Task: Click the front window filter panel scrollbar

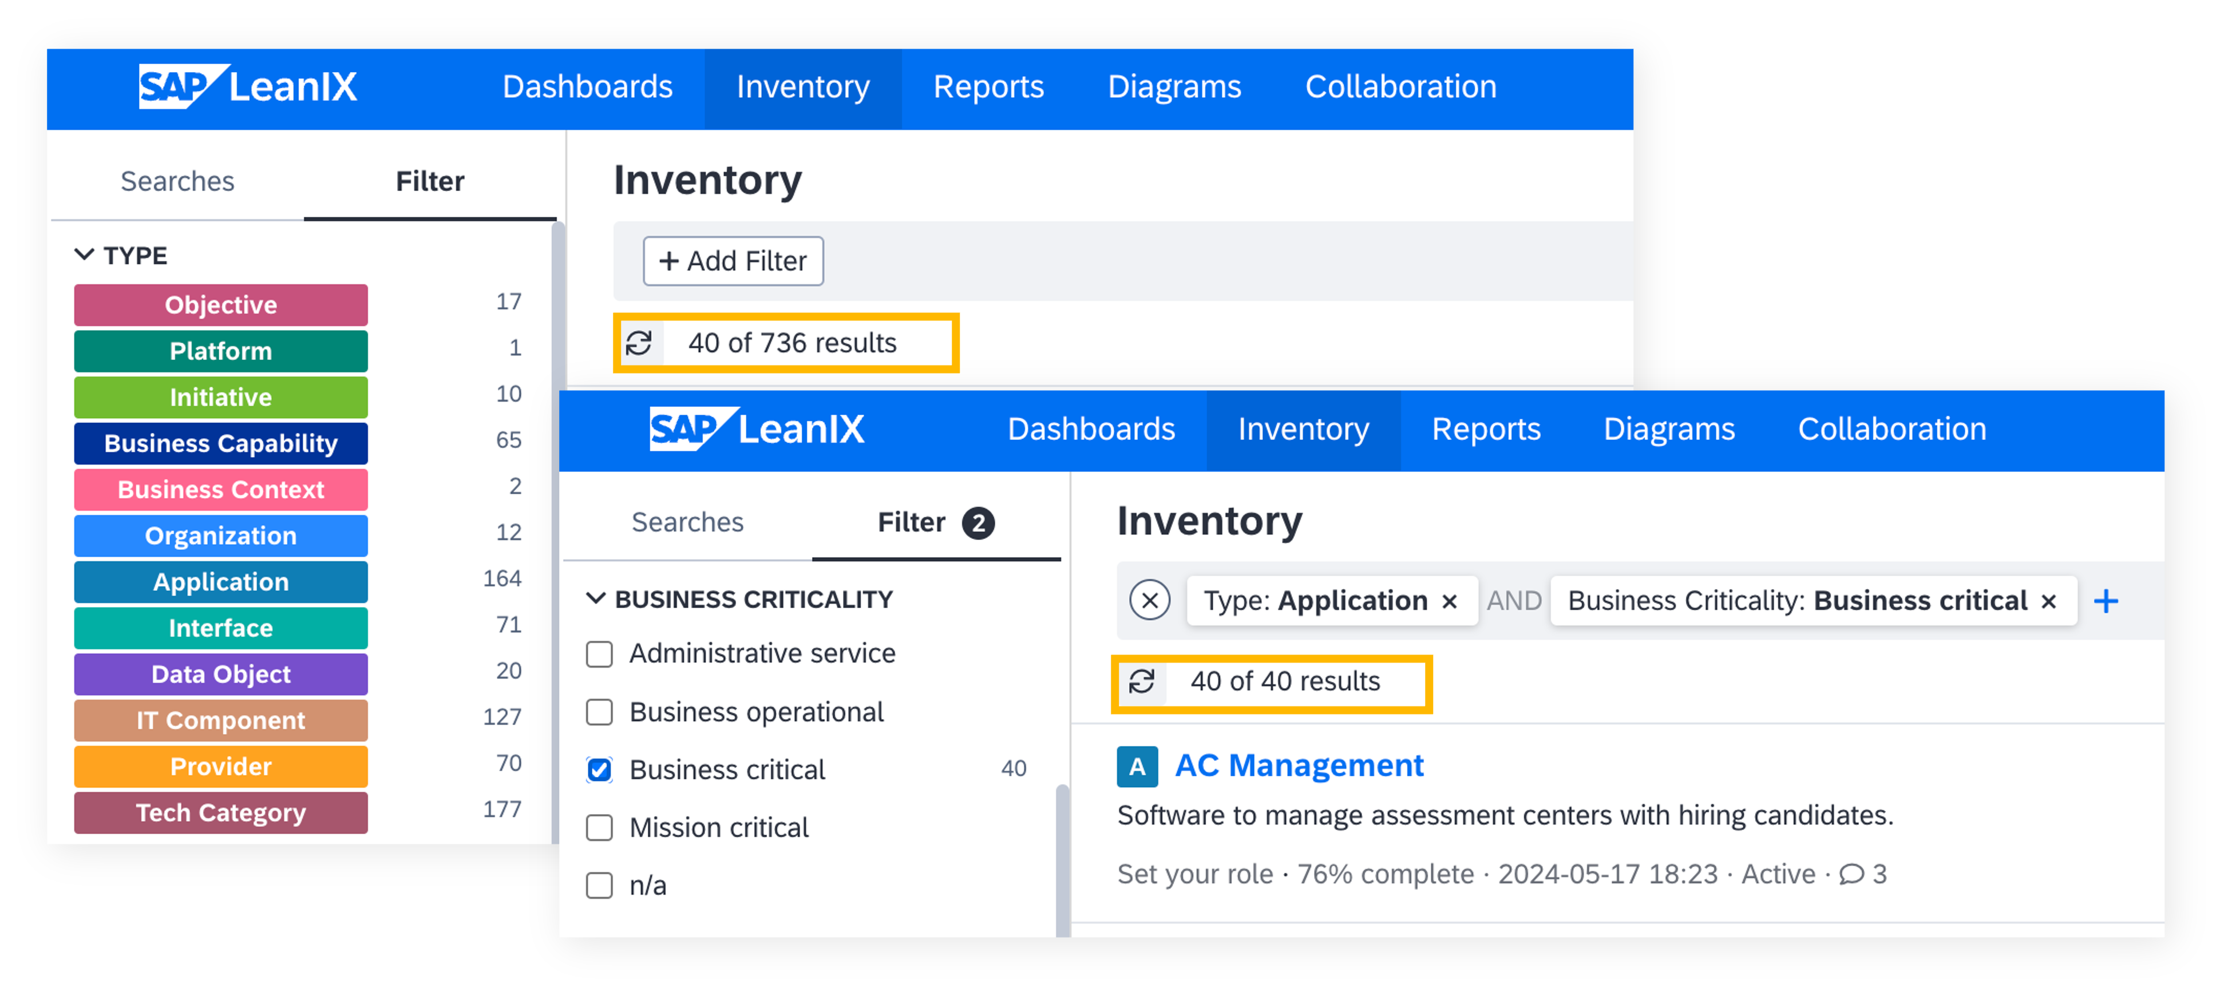Action: point(1062,862)
